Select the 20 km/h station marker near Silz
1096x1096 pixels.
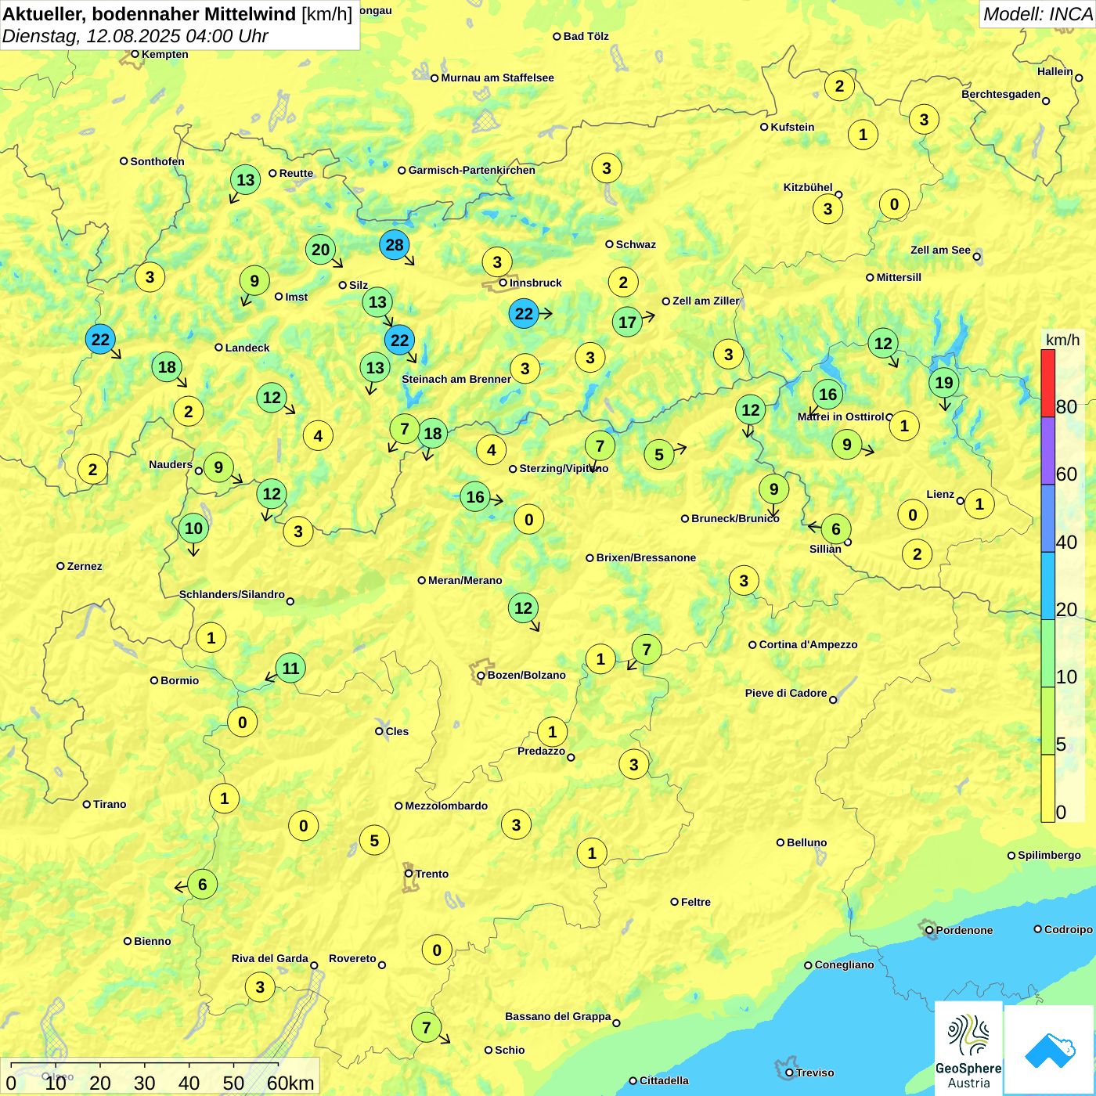click(321, 250)
